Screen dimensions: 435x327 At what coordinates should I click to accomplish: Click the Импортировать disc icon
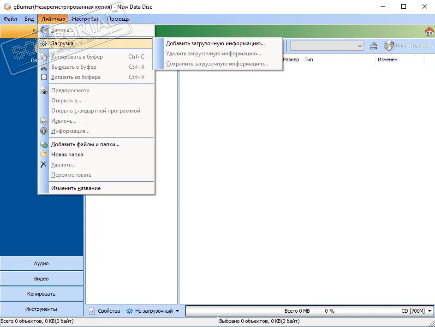[x=389, y=46]
